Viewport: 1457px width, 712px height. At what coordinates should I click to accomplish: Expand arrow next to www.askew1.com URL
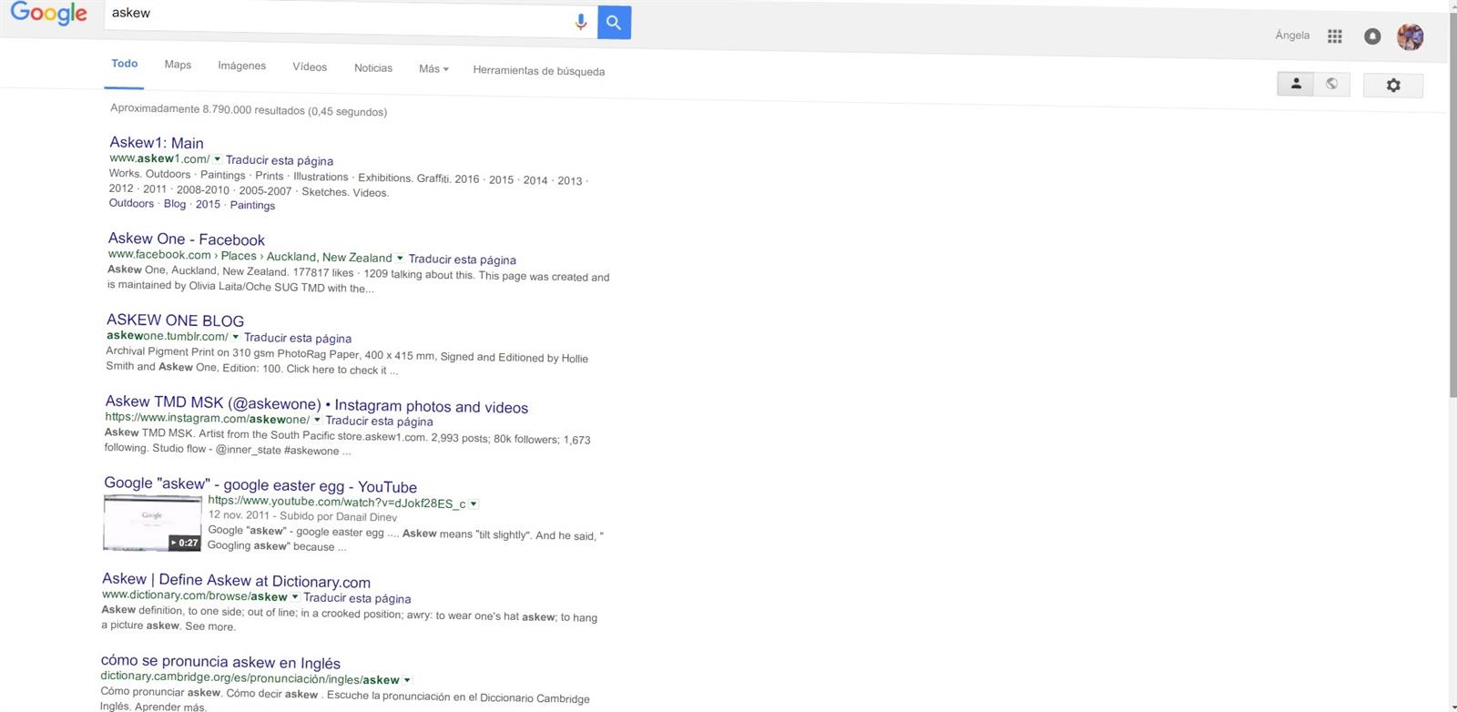click(217, 159)
